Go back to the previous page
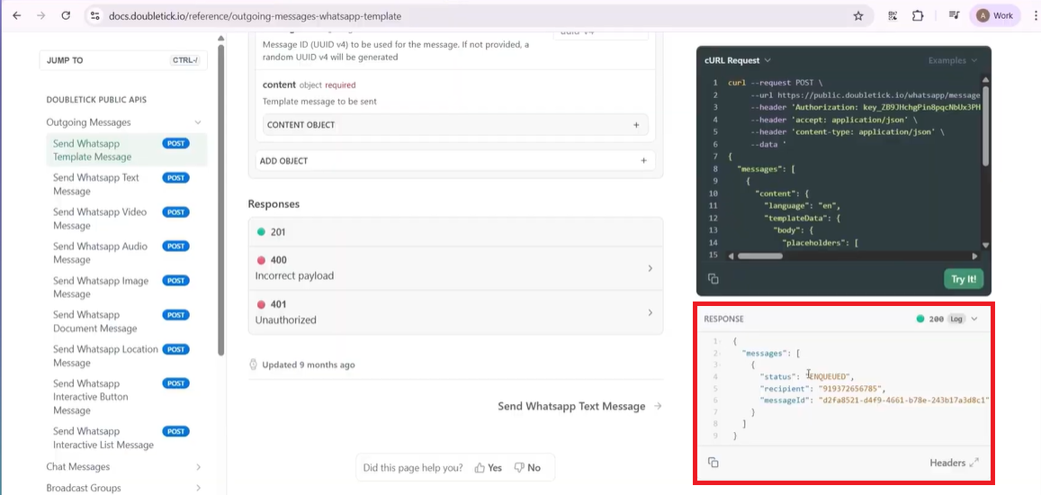1041x495 pixels. (16, 15)
